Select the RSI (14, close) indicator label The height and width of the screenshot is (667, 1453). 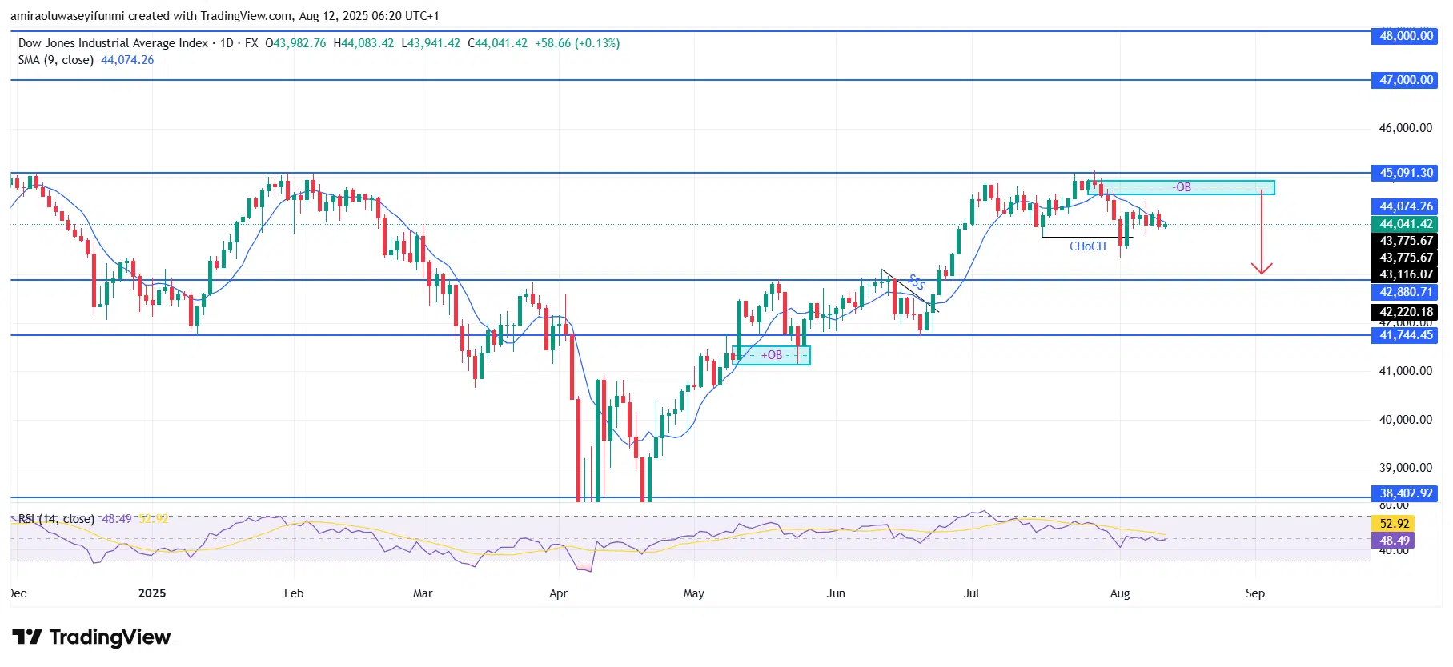[x=56, y=519]
